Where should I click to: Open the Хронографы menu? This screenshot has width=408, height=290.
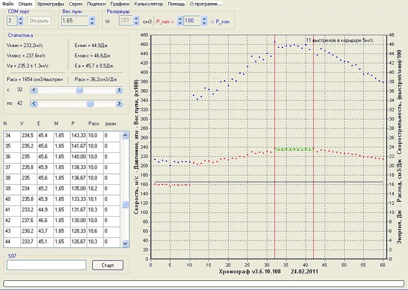coord(50,4)
